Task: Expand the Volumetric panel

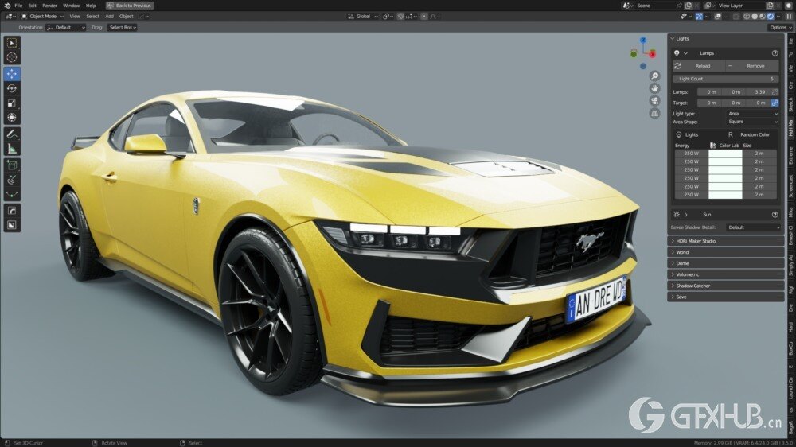Action: click(726, 274)
